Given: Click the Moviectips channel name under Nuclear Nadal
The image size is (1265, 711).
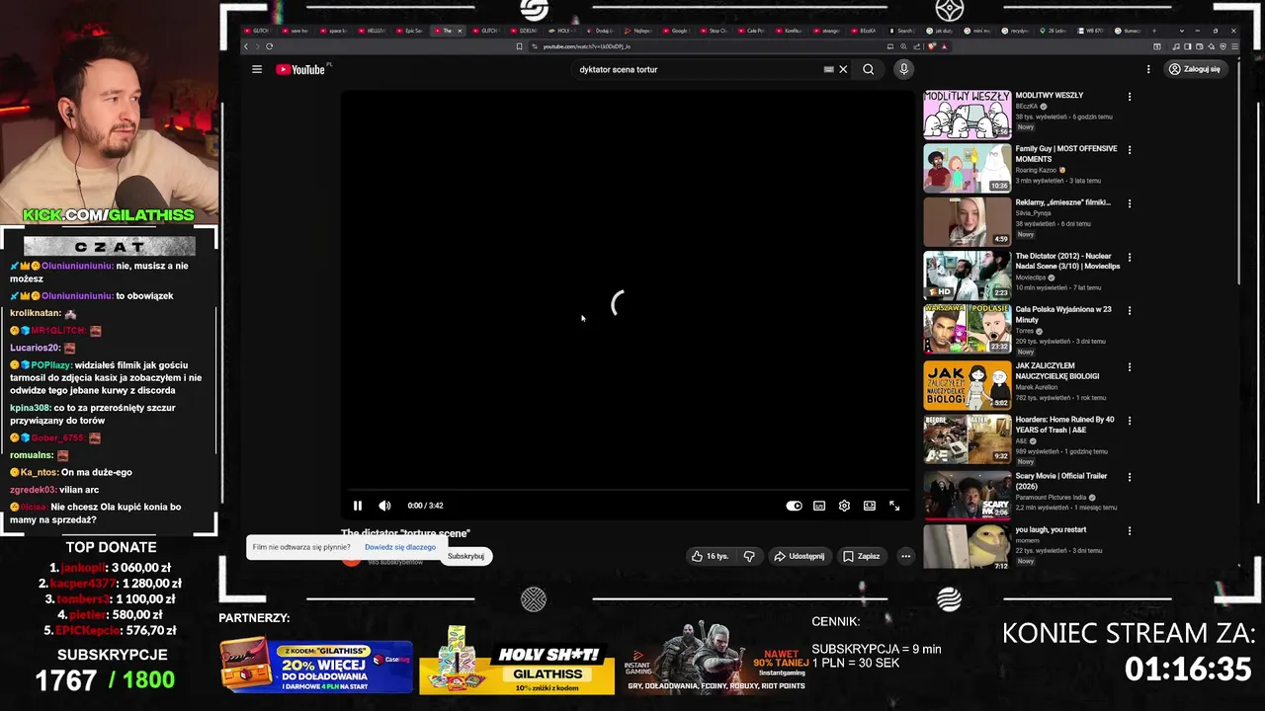Looking at the screenshot, I should tap(1031, 277).
